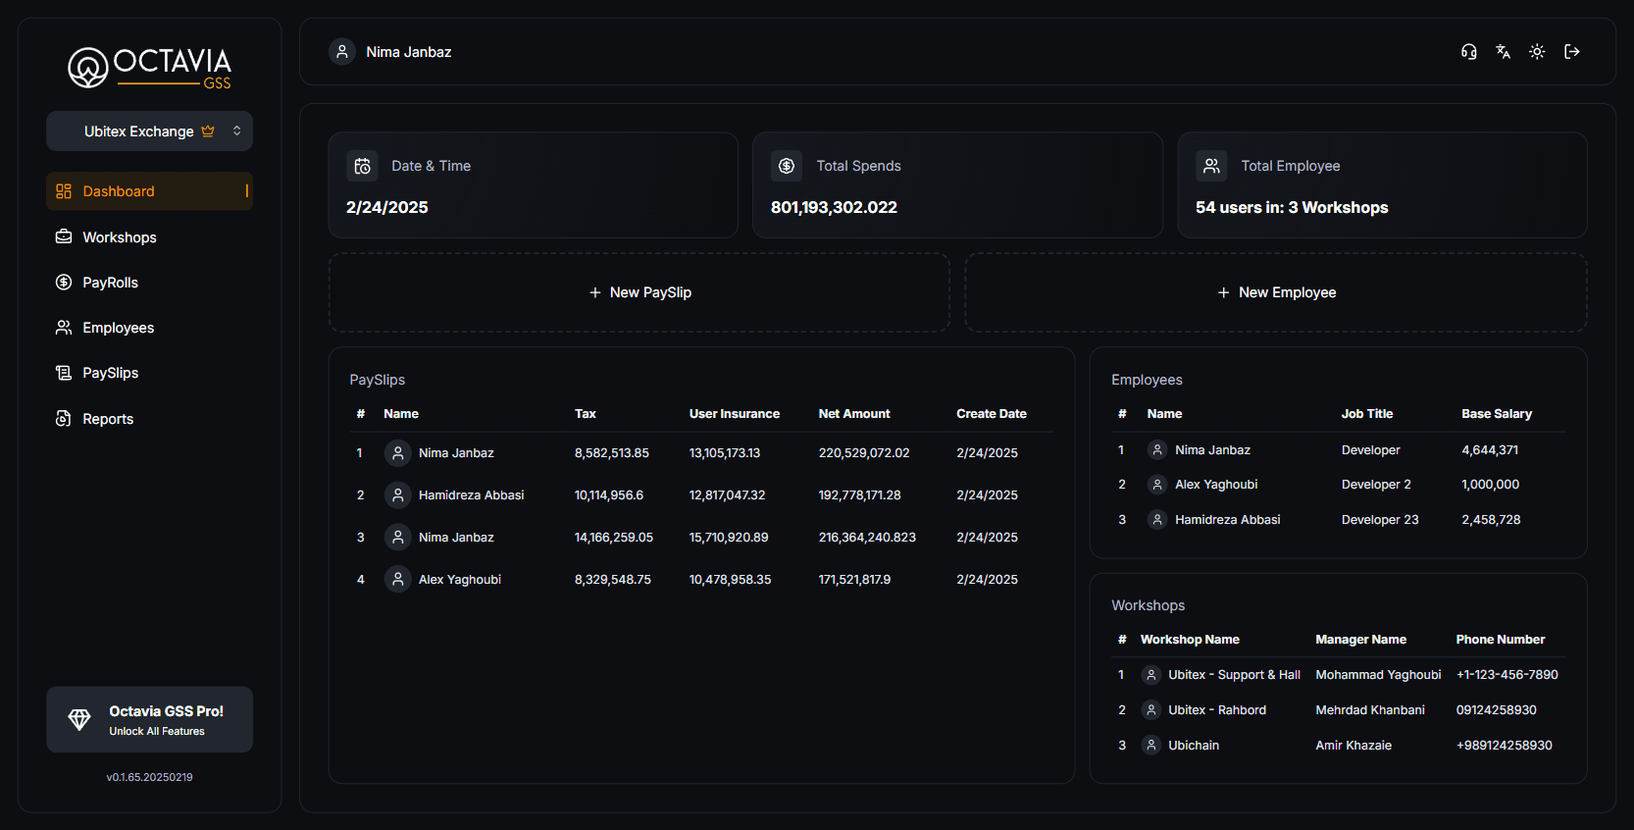1634x830 pixels.
Task: Click avatar icon of payslip row 1 Nima Janbaz
Action: pos(397,453)
